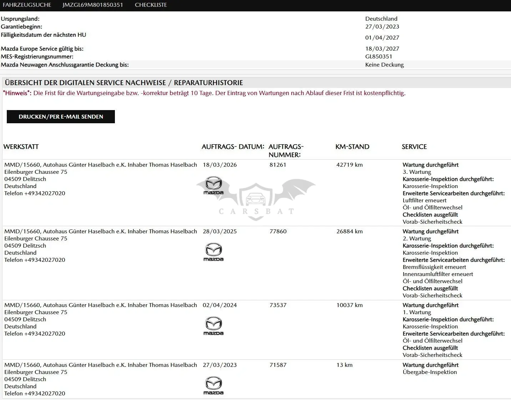Click order number 77860
Image resolution: width=511 pixels, height=400 pixels.
click(278, 231)
